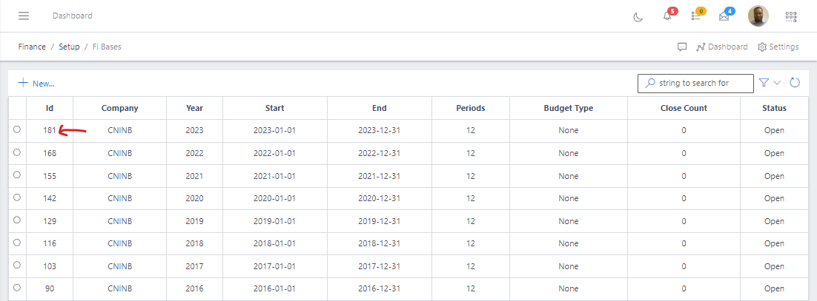Click Id cell 142
Screen dimensions: 817x301
tap(50, 199)
